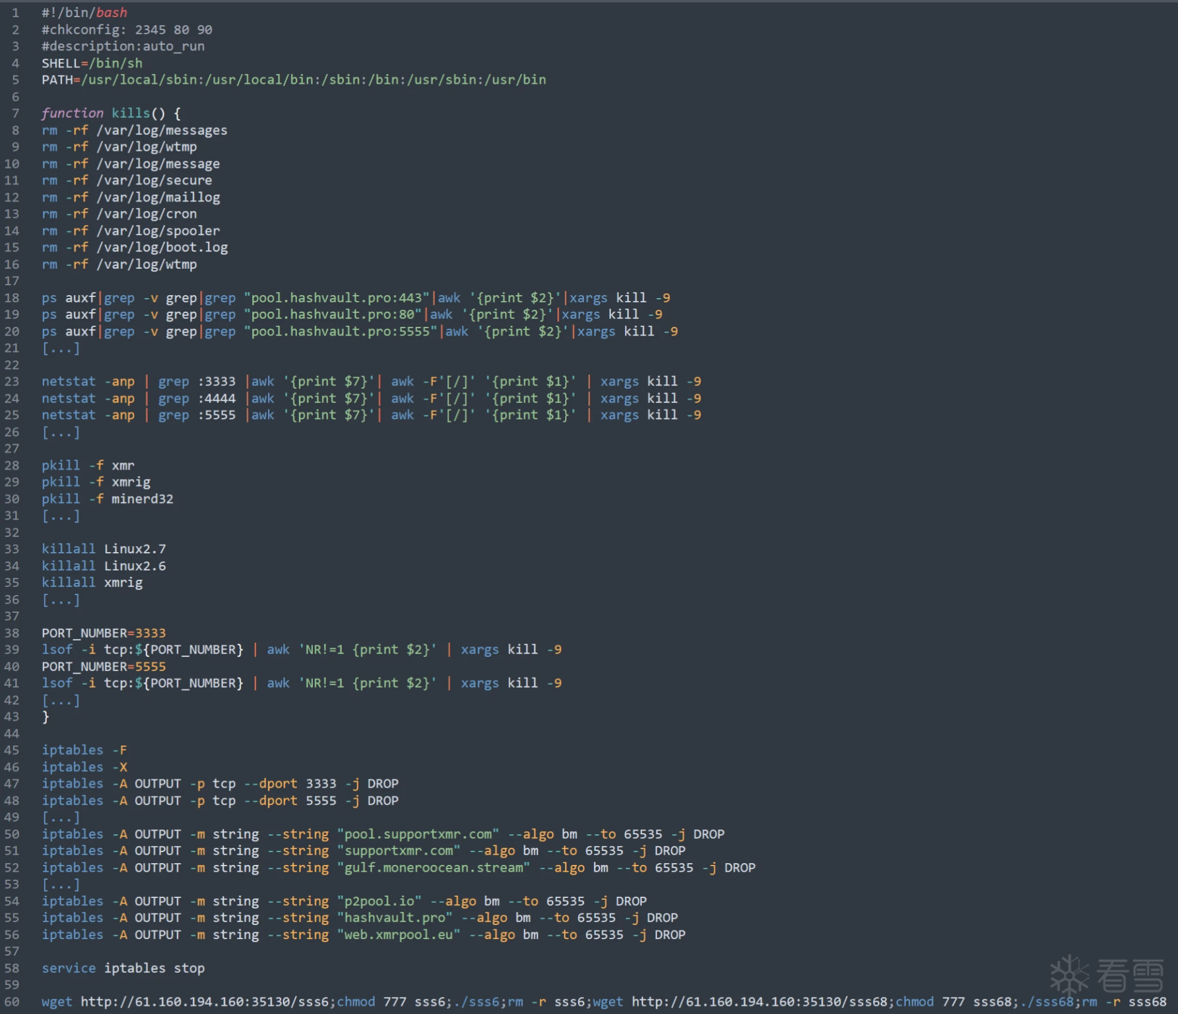The width and height of the screenshot is (1178, 1014).
Task: Unfold the collapsed section on line 36
Action: tap(61, 600)
